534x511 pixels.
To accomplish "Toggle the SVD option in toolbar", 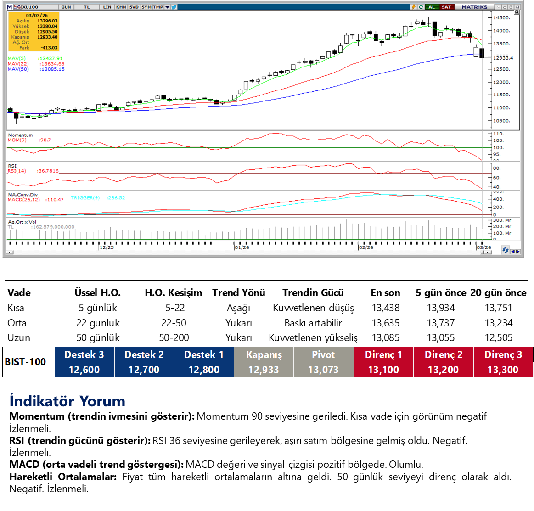I will 134,7.
